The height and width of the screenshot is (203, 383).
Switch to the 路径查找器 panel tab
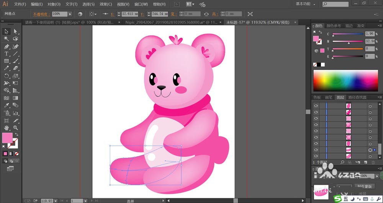[x=357, y=97]
